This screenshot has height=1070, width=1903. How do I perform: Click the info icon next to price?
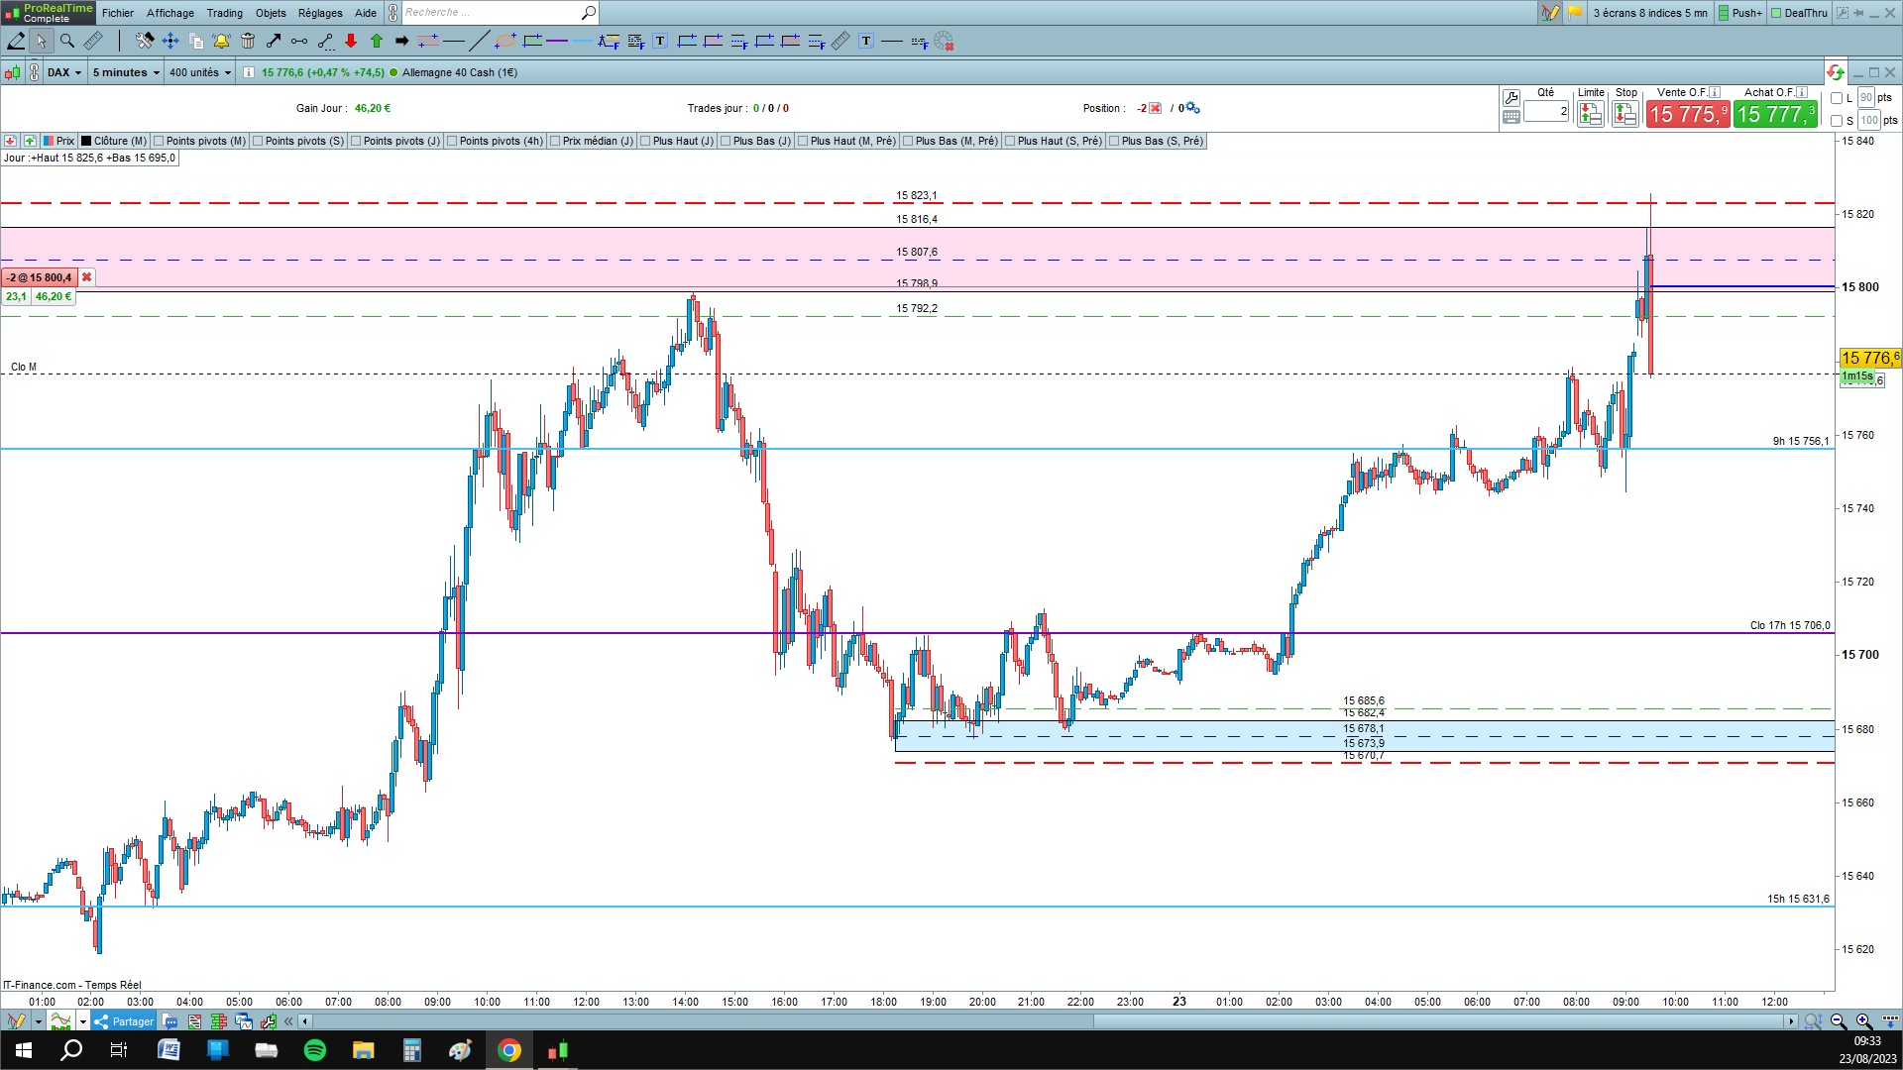(x=249, y=72)
